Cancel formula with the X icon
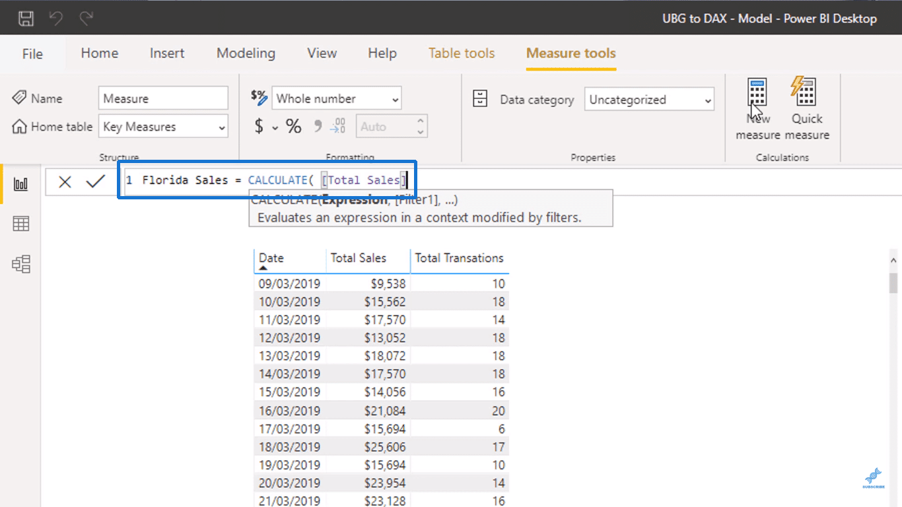 (x=65, y=182)
